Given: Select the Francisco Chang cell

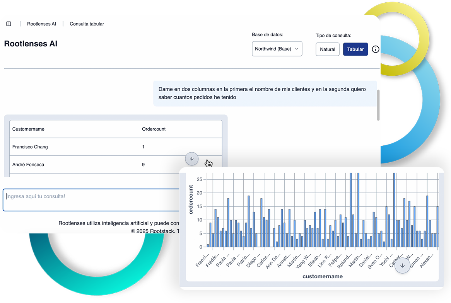Looking at the screenshot, I should [30, 147].
